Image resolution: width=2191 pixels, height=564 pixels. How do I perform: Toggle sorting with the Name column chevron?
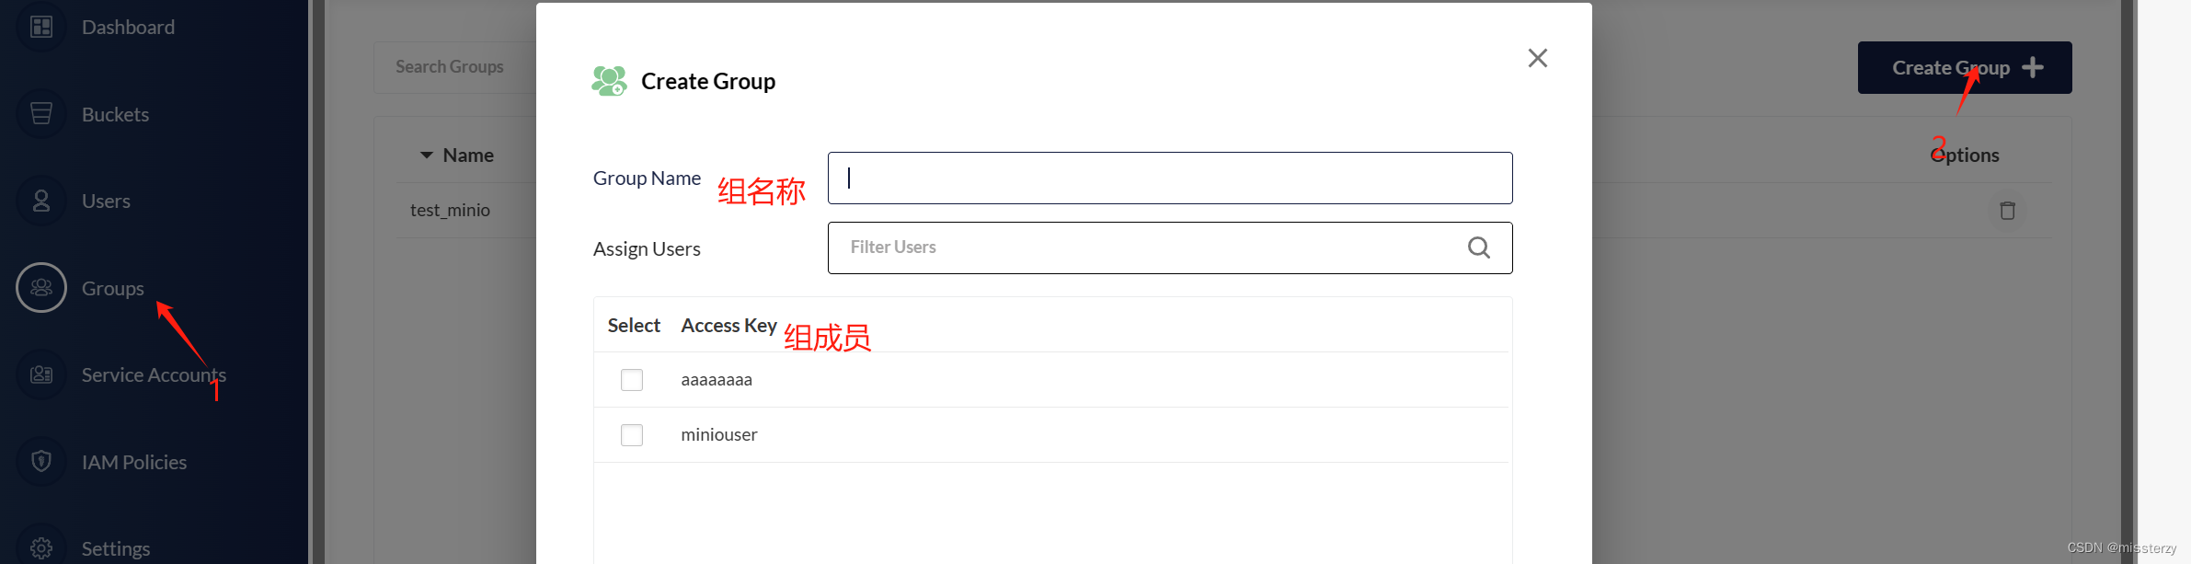(426, 155)
